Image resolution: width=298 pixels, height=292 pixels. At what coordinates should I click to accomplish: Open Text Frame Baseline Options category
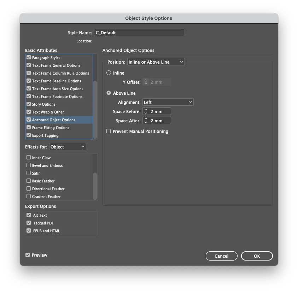coord(57,81)
